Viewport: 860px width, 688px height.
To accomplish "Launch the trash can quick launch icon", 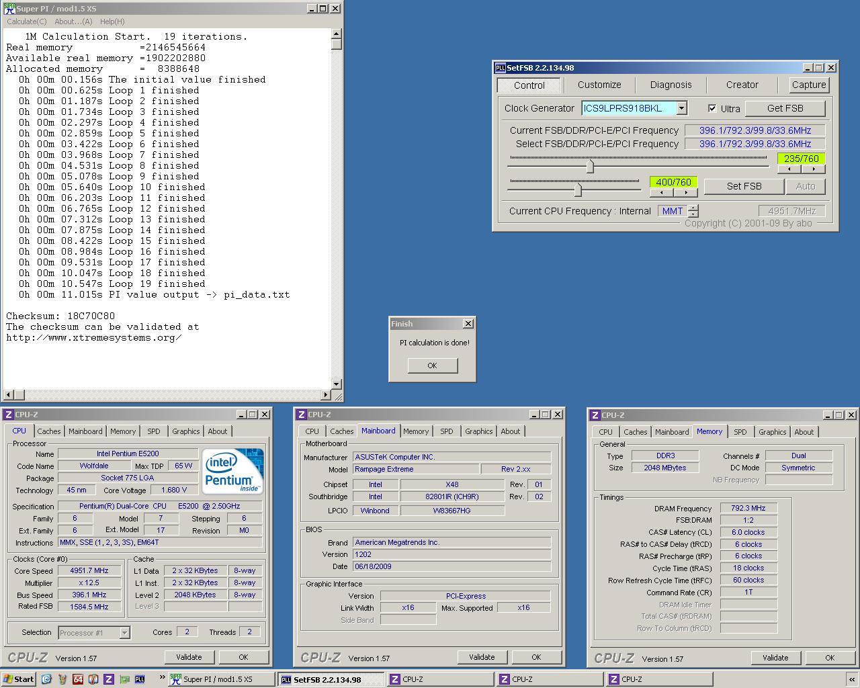I will (x=62, y=679).
